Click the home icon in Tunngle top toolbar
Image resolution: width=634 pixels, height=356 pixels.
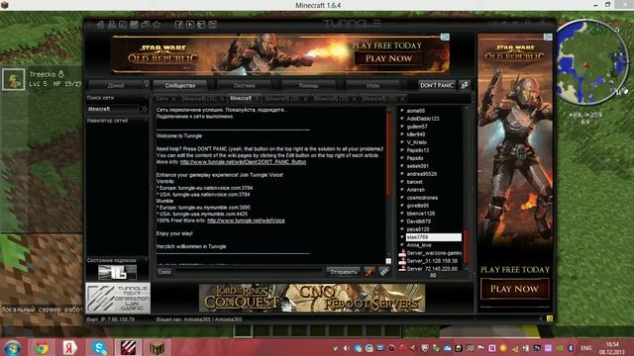pyautogui.click(x=100, y=25)
